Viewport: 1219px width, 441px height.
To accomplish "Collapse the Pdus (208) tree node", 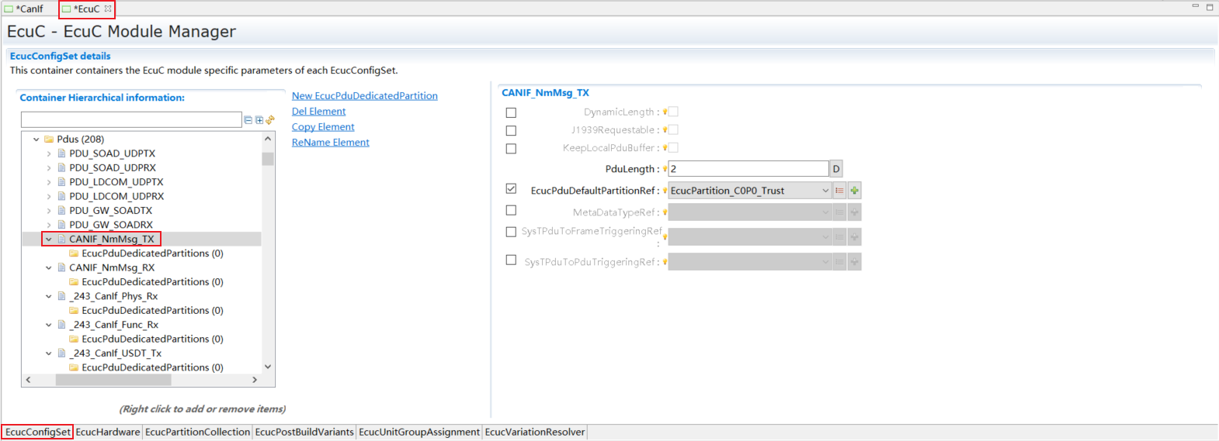I will (36, 140).
